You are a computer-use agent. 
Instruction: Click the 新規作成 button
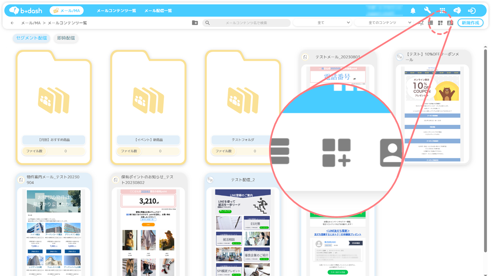coord(470,23)
